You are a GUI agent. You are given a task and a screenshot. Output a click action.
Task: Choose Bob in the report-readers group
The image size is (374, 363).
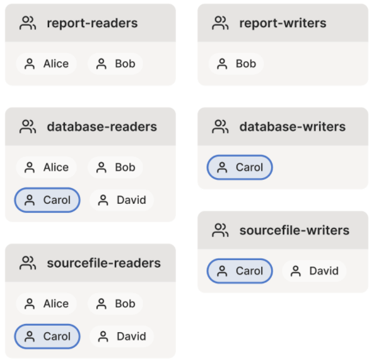[x=115, y=64]
